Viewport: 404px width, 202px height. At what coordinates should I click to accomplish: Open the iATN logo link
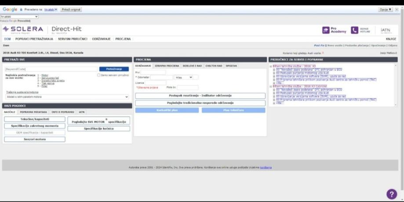386,30
